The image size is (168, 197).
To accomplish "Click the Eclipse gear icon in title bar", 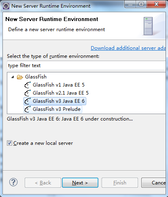I will 6,6.
